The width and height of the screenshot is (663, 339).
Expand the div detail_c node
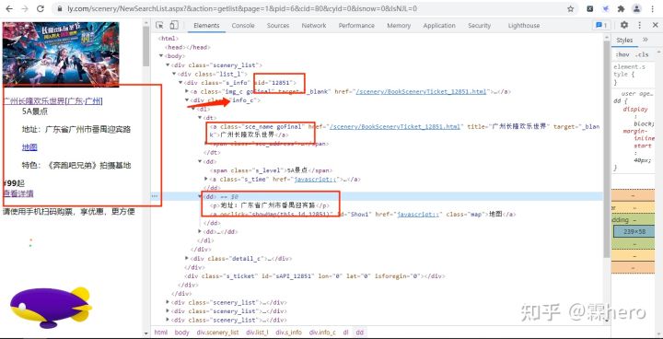[187, 258]
